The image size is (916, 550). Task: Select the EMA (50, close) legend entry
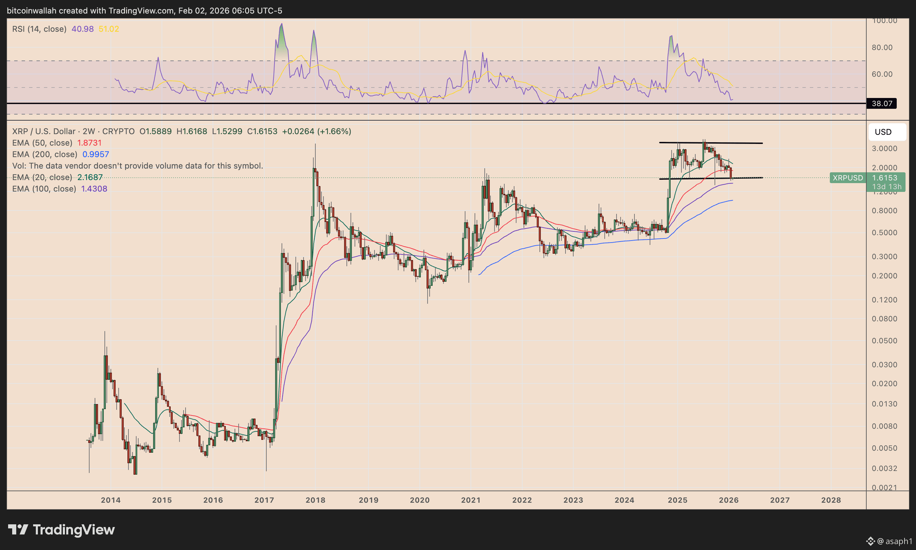point(57,143)
